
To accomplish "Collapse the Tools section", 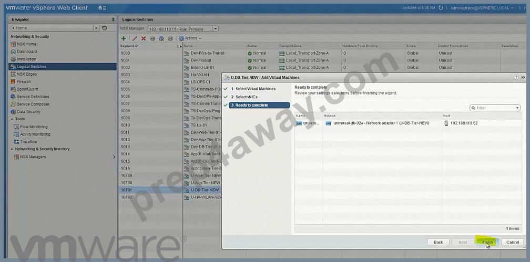I will (x=12, y=119).
